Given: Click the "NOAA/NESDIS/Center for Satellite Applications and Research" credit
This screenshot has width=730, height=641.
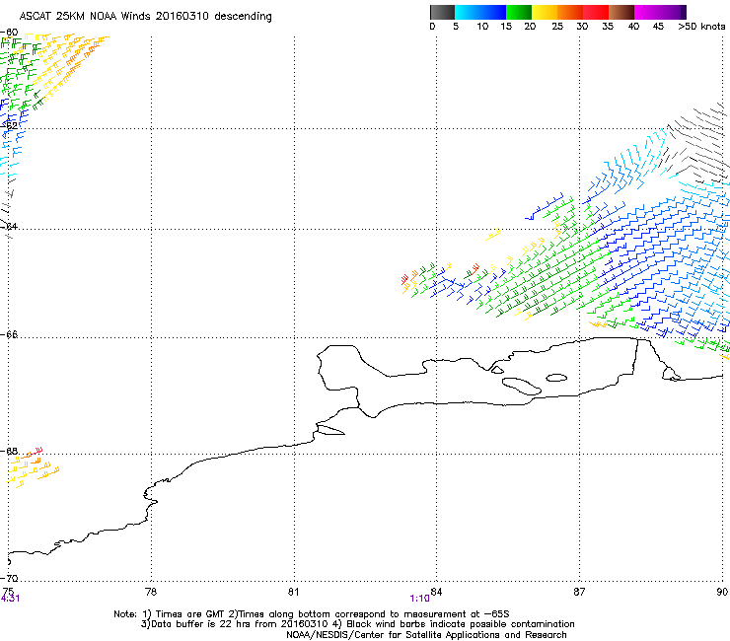Looking at the screenshot, I should point(426,635).
